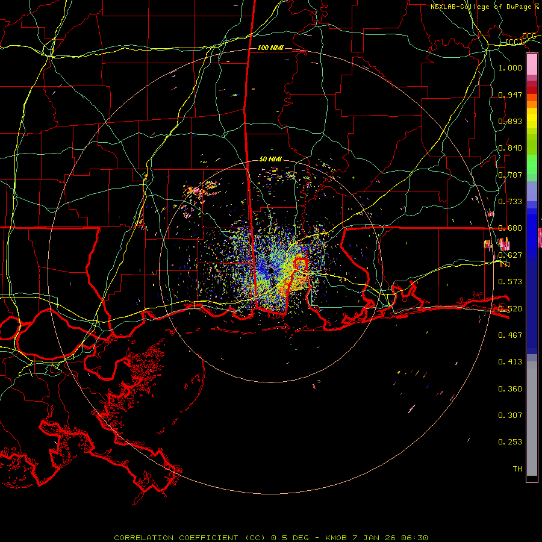Click the 0.733 legend value
542x542 pixels.
pyautogui.click(x=510, y=201)
